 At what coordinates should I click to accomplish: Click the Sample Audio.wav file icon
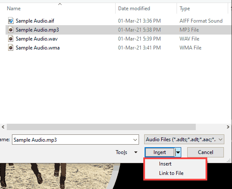point(11,39)
